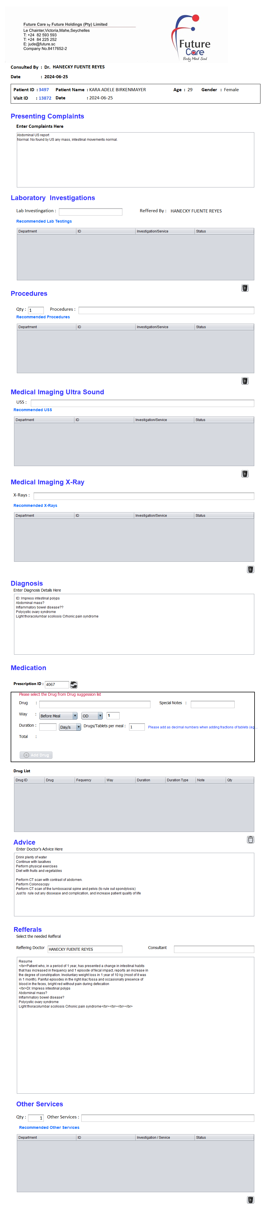
Task: Click the trash icon below Ultra Sound table
Action: [x=244, y=473]
